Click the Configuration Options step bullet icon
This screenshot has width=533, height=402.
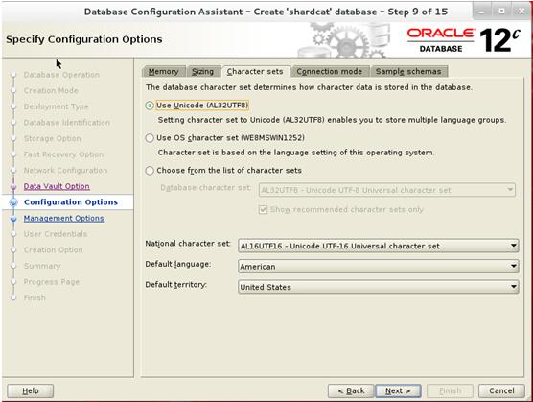point(13,202)
